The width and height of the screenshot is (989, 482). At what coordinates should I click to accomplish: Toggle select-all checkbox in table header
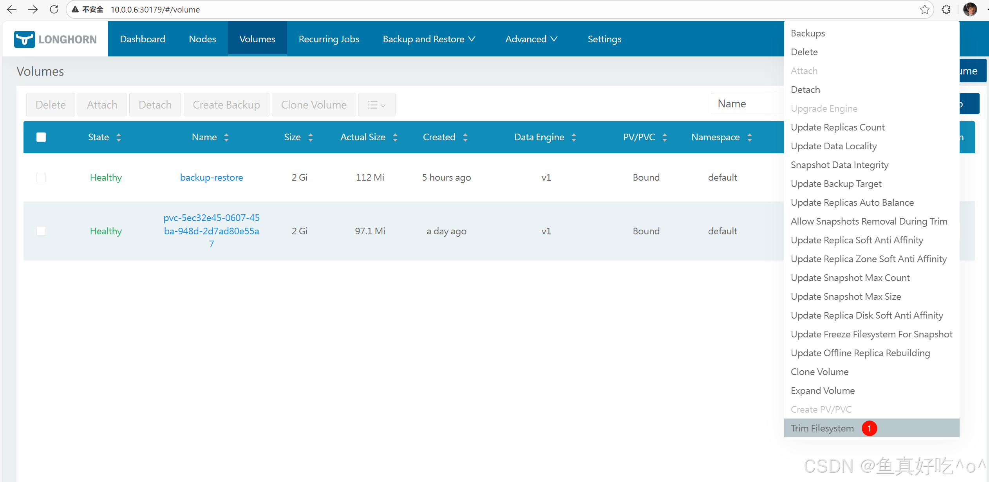pyautogui.click(x=41, y=137)
